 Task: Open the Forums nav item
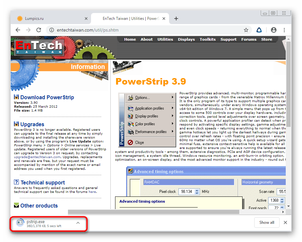249,39
